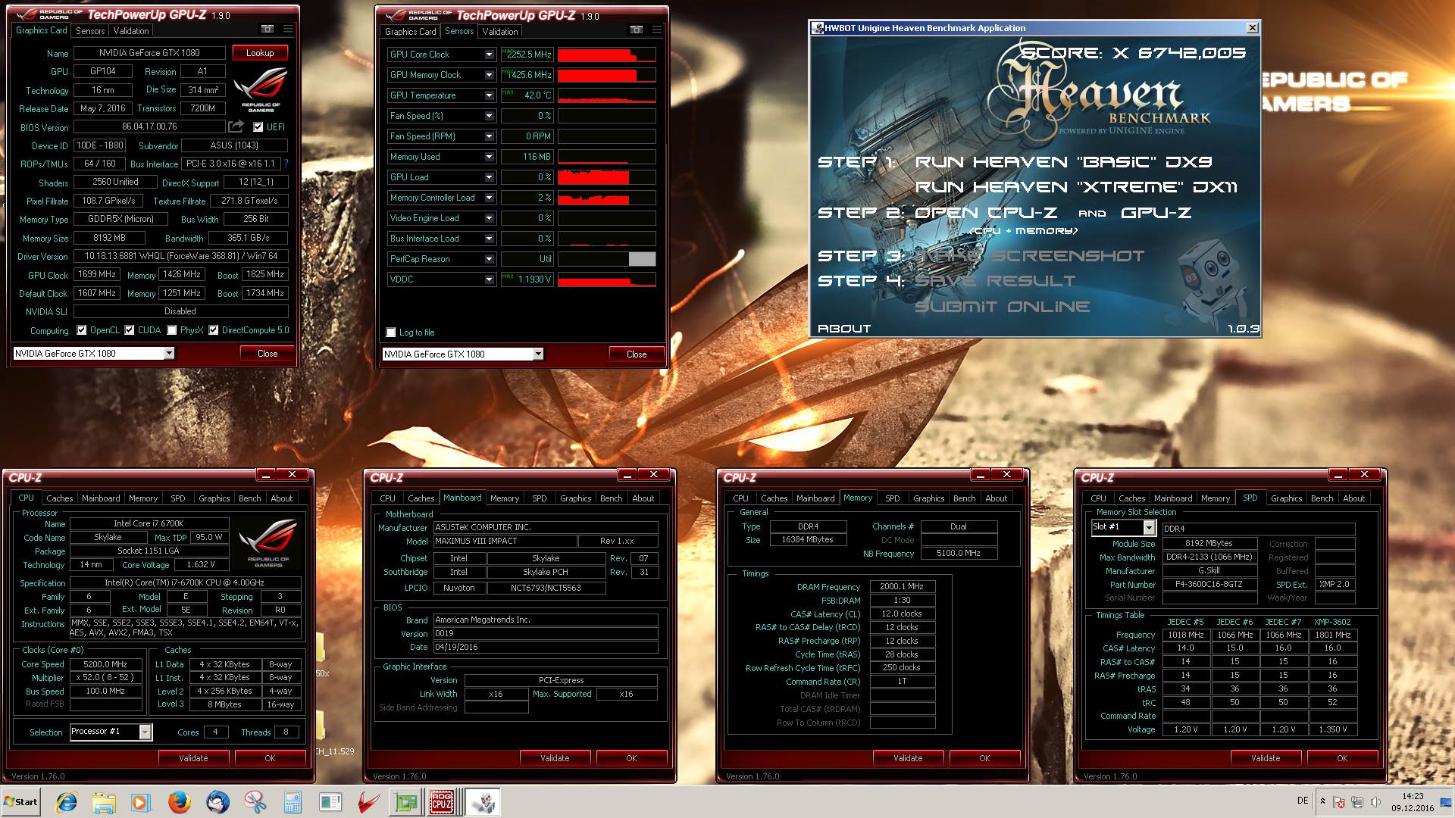The image size is (1455, 818).
Task: Open the GPU Memory Clock sensor dropdown
Action: [489, 75]
